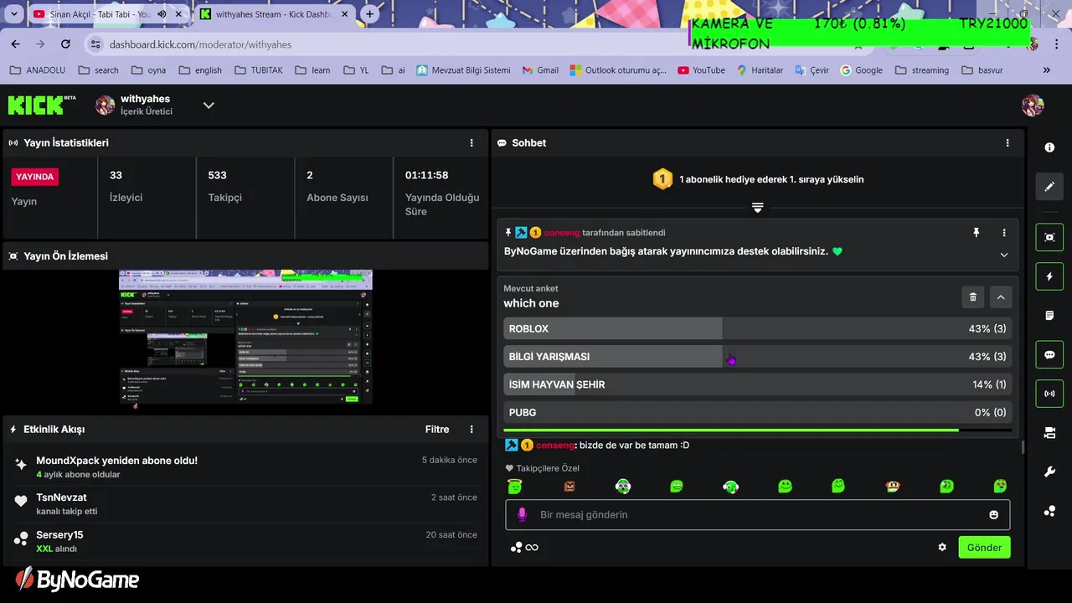Click the pencil edit icon in sidebar
Image resolution: width=1072 pixels, height=603 pixels.
tap(1049, 187)
